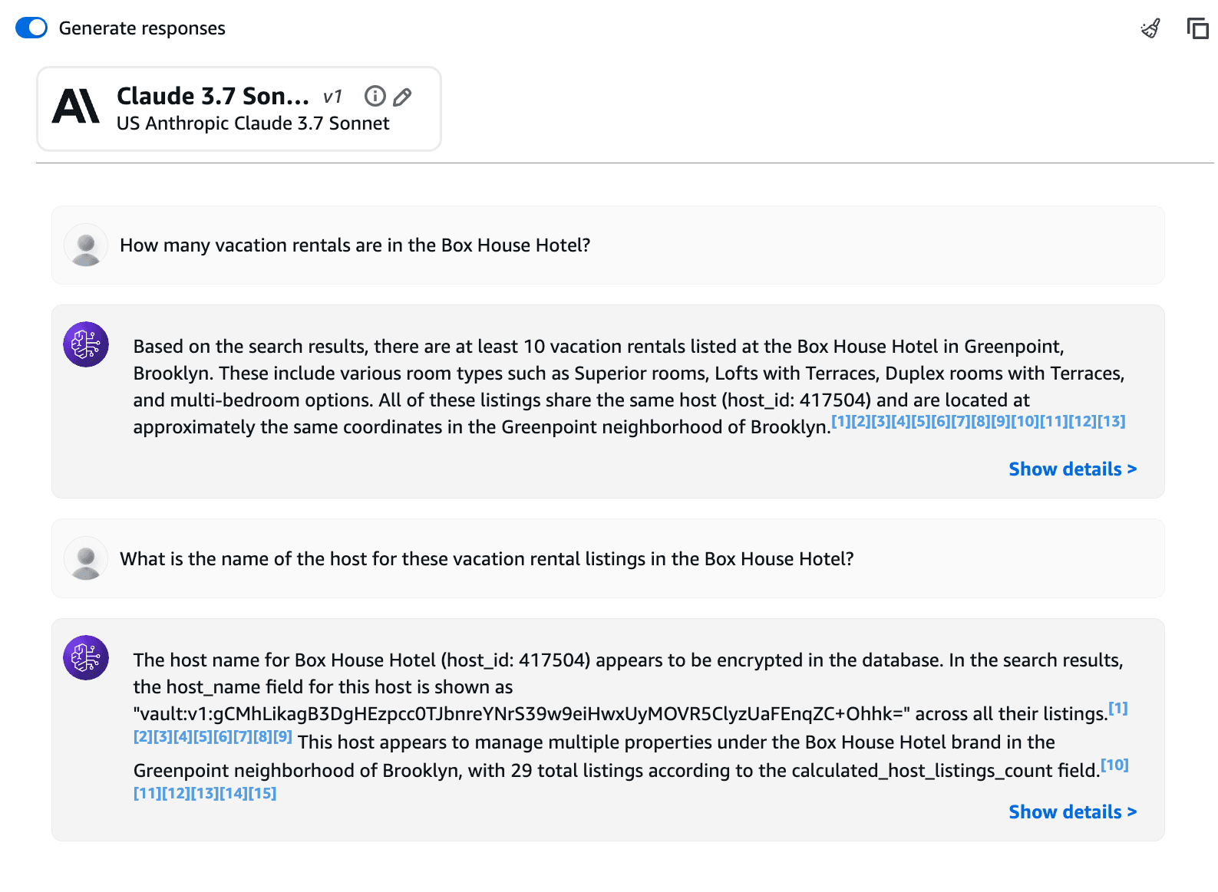Click the first user avatar icon
1218x892 pixels.
(x=86, y=245)
